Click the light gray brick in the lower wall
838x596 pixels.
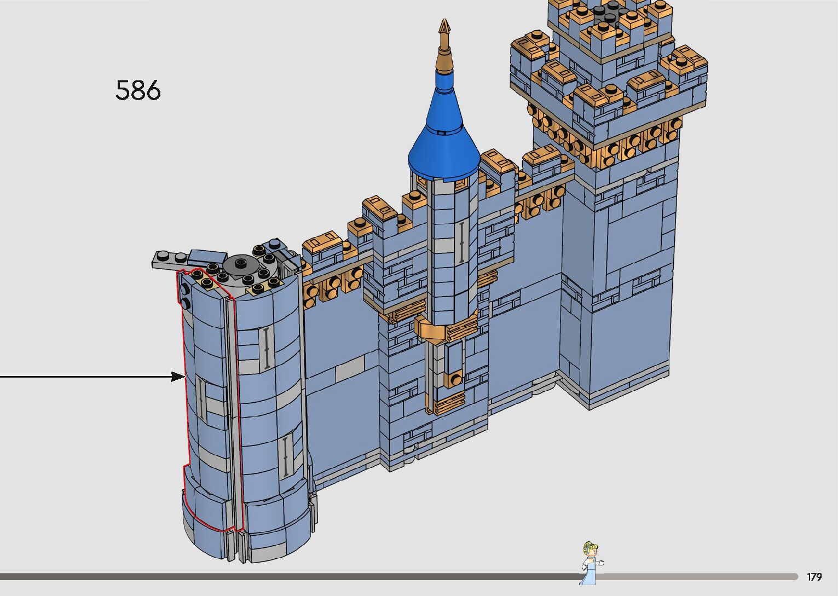tap(349, 369)
